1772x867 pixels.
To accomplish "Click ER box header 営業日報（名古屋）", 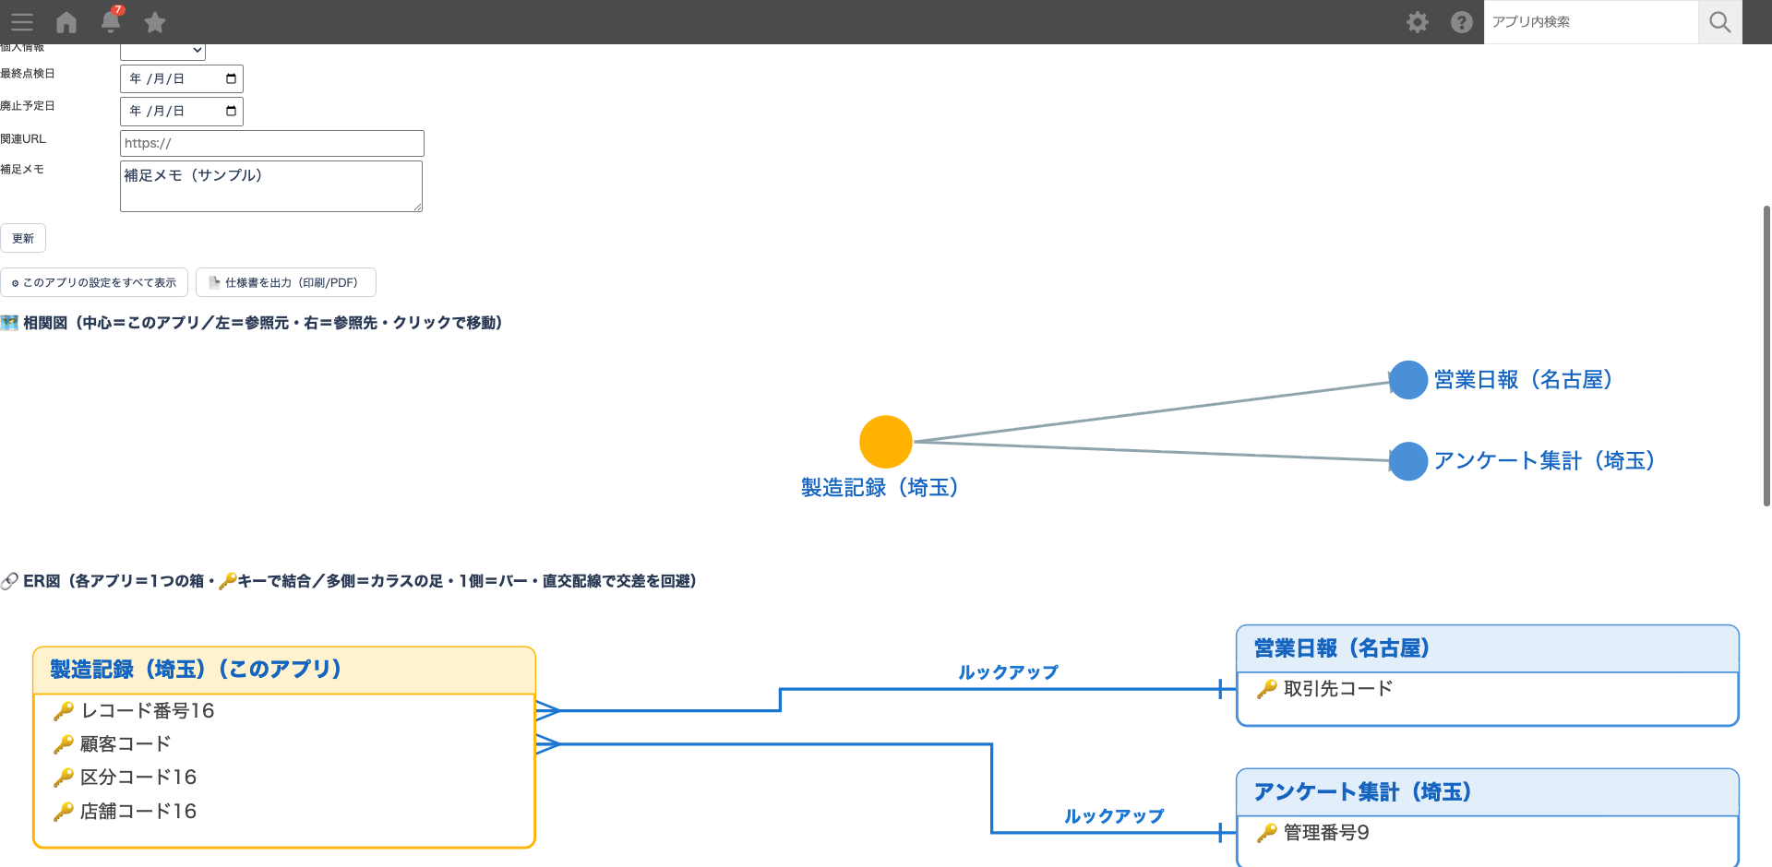I will point(1488,648).
